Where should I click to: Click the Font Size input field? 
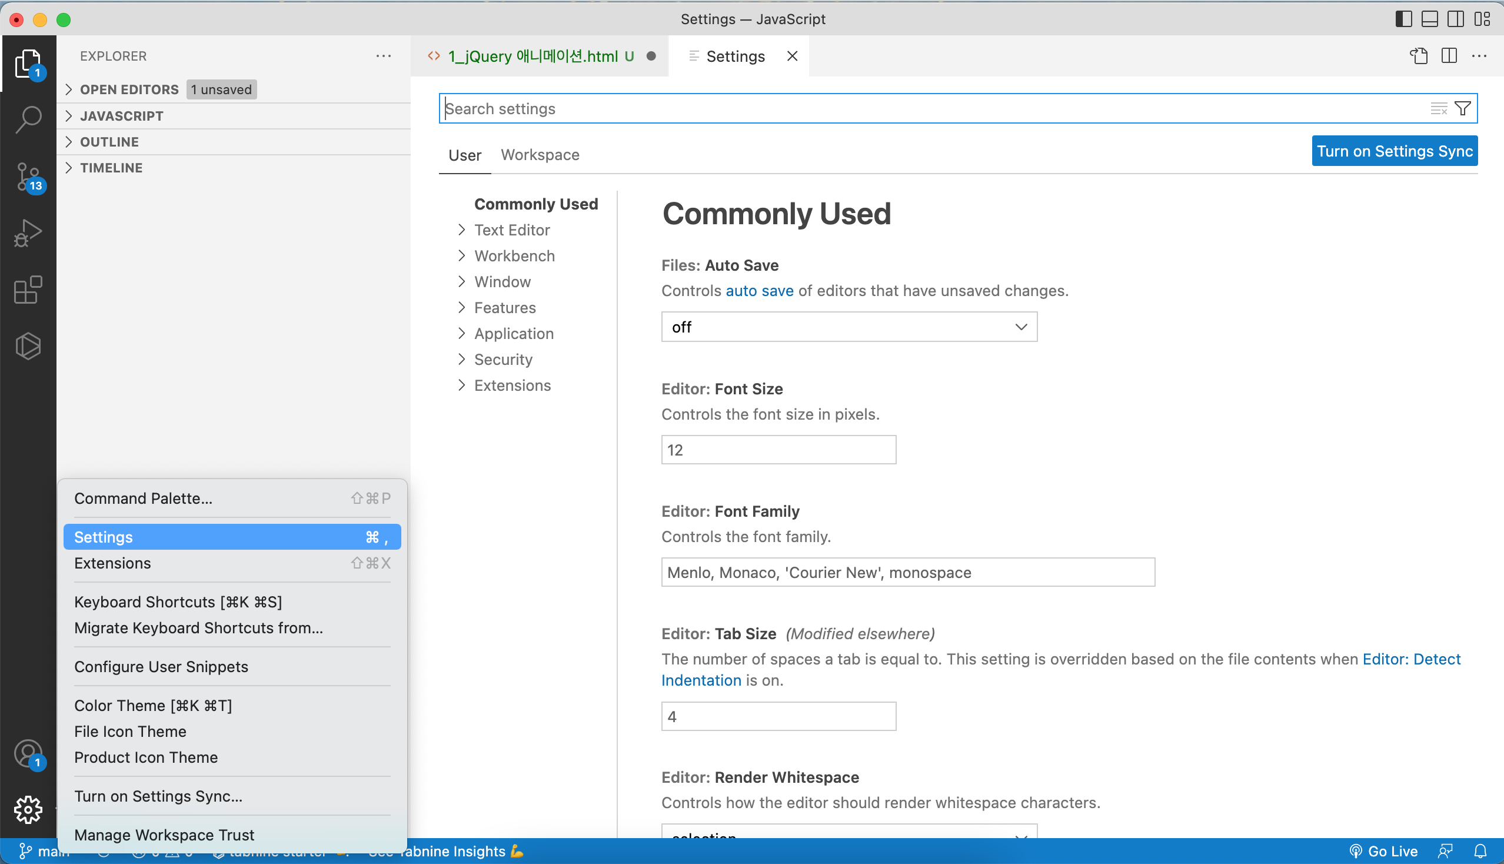[778, 450]
